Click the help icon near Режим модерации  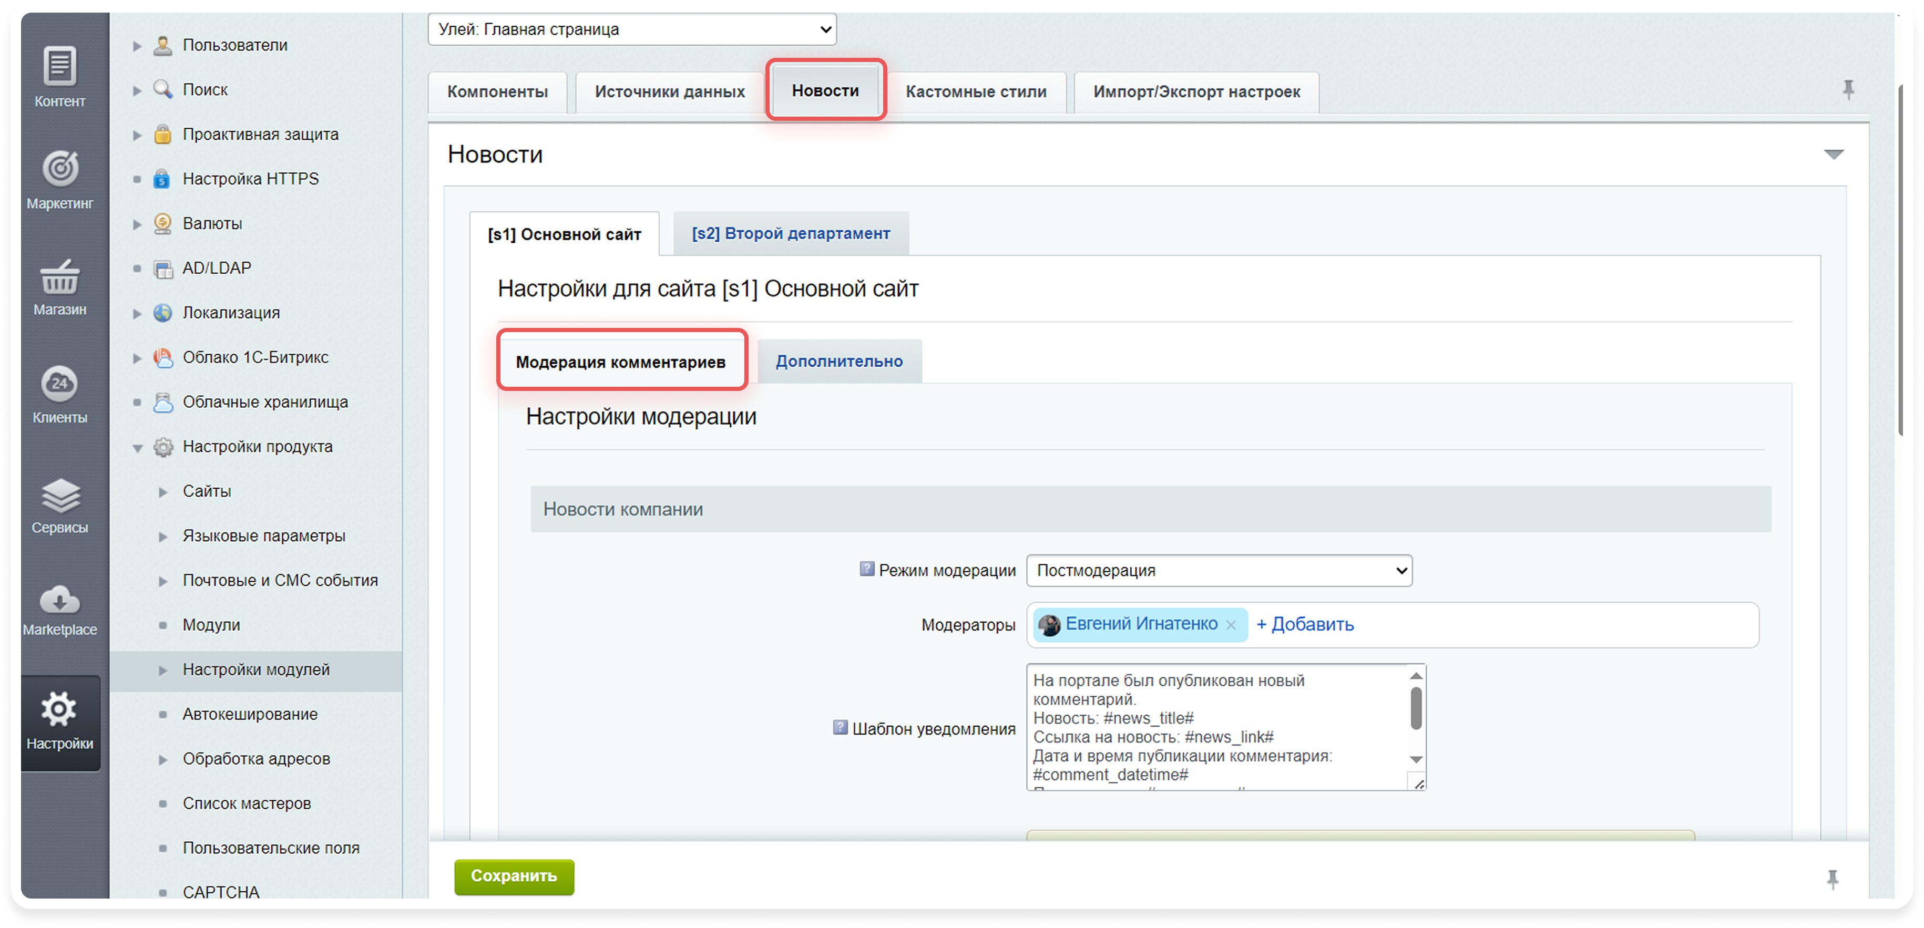[x=866, y=569]
